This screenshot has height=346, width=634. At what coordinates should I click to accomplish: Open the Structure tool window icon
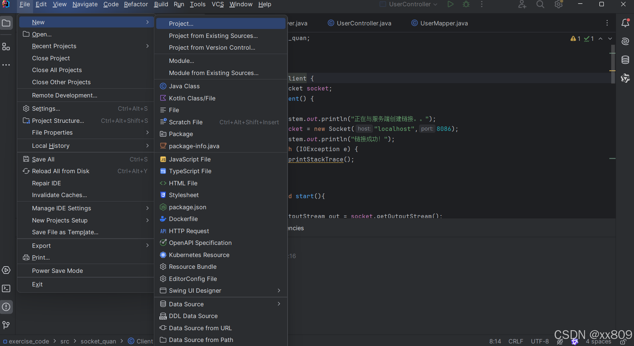point(6,47)
